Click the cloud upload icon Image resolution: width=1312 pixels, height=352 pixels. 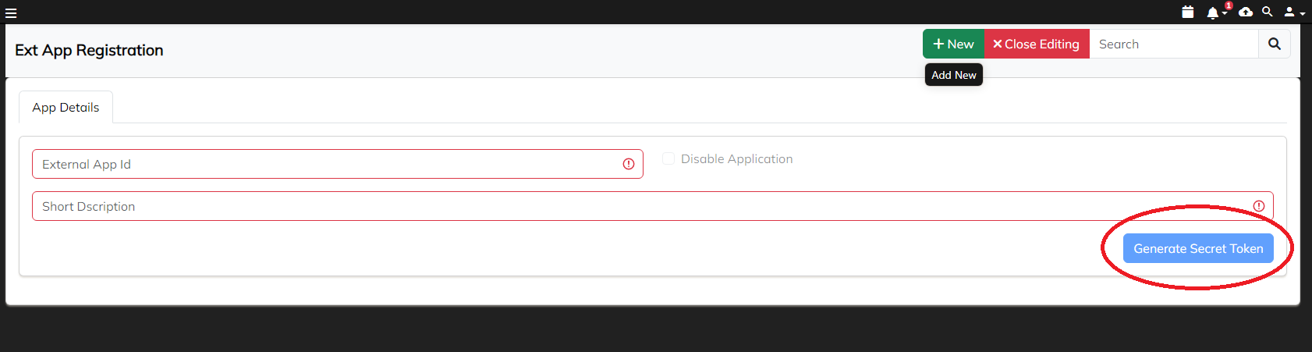pos(1246,12)
